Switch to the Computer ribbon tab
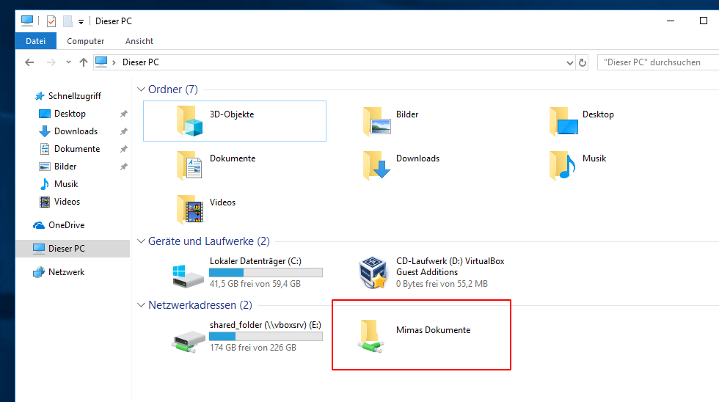 click(86, 41)
